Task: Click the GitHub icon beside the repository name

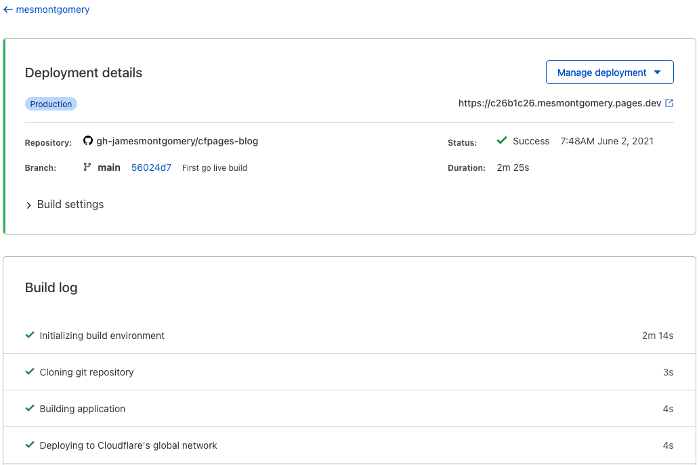Action: point(88,140)
